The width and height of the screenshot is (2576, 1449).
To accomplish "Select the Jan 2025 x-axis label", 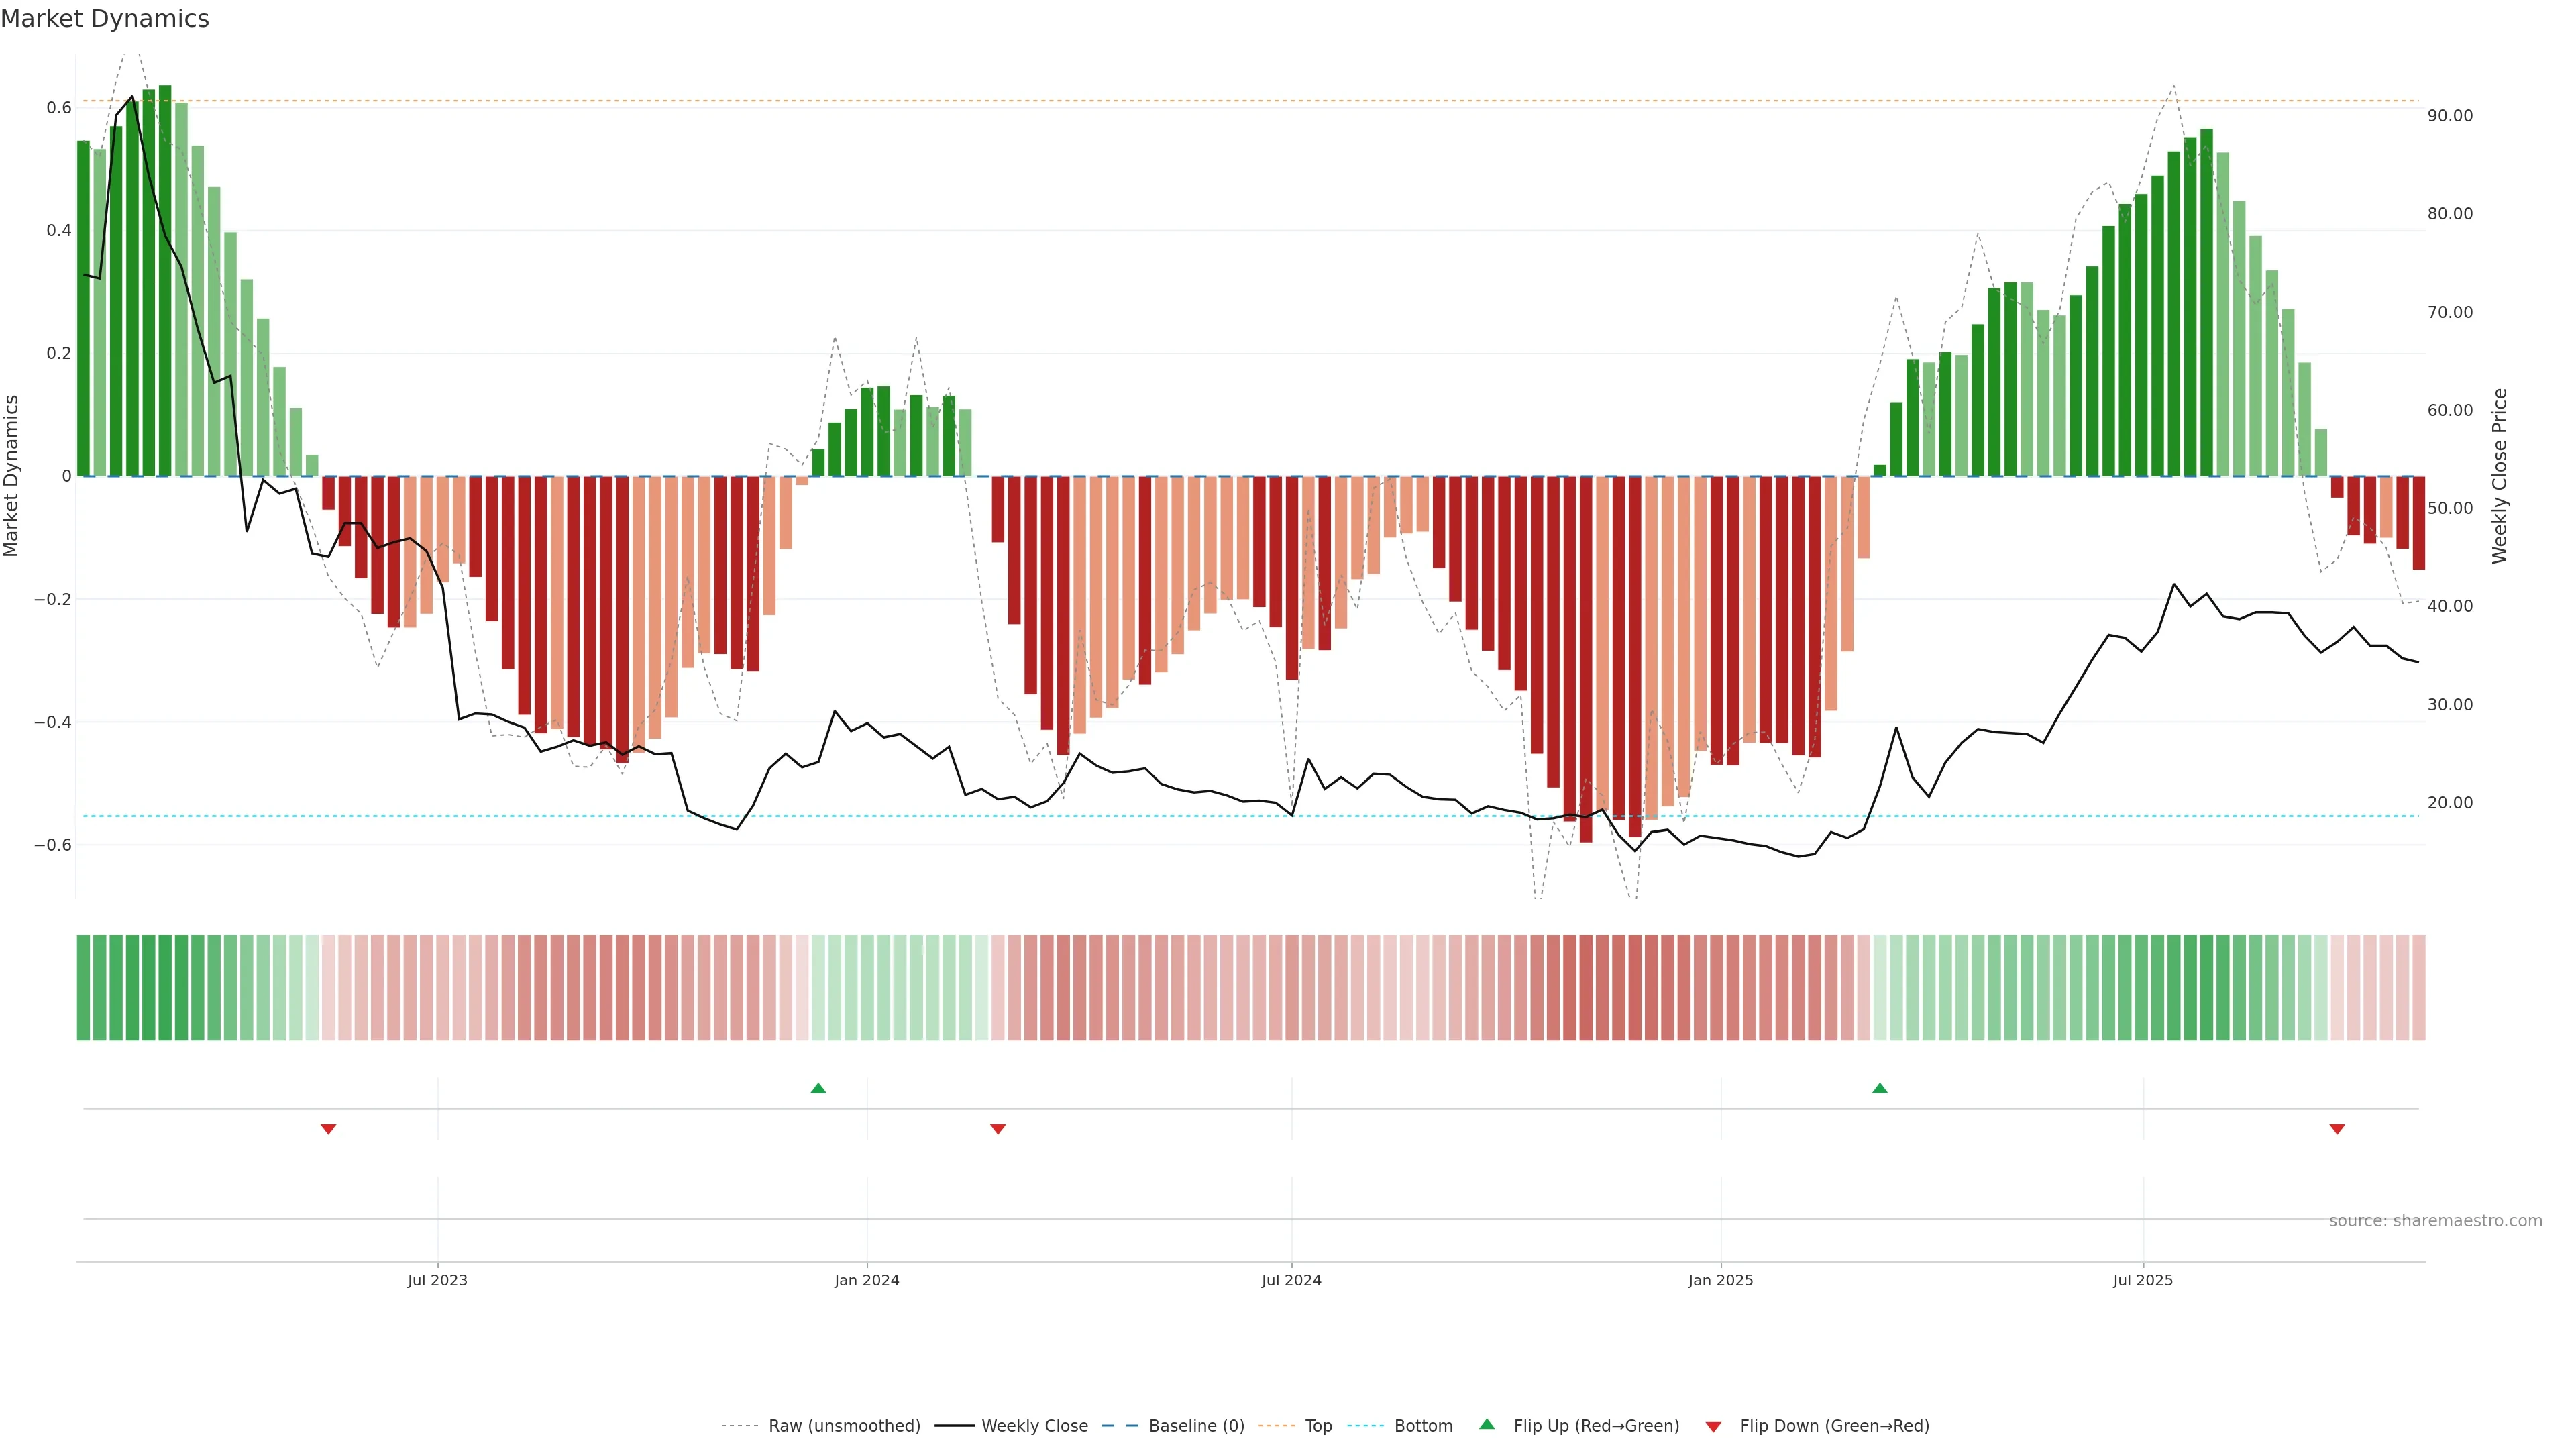I will pyautogui.click(x=1720, y=1280).
